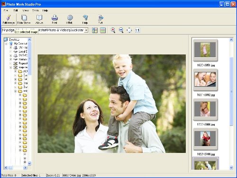Open the Edit Image tool
This screenshot has height=178, width=237.
tap(9, 19)
